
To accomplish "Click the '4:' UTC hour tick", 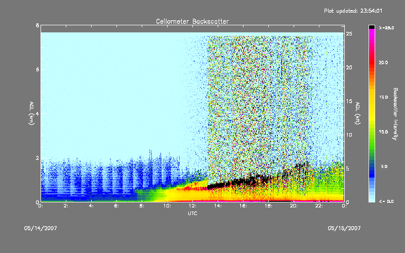I will (x=92, y=206).
